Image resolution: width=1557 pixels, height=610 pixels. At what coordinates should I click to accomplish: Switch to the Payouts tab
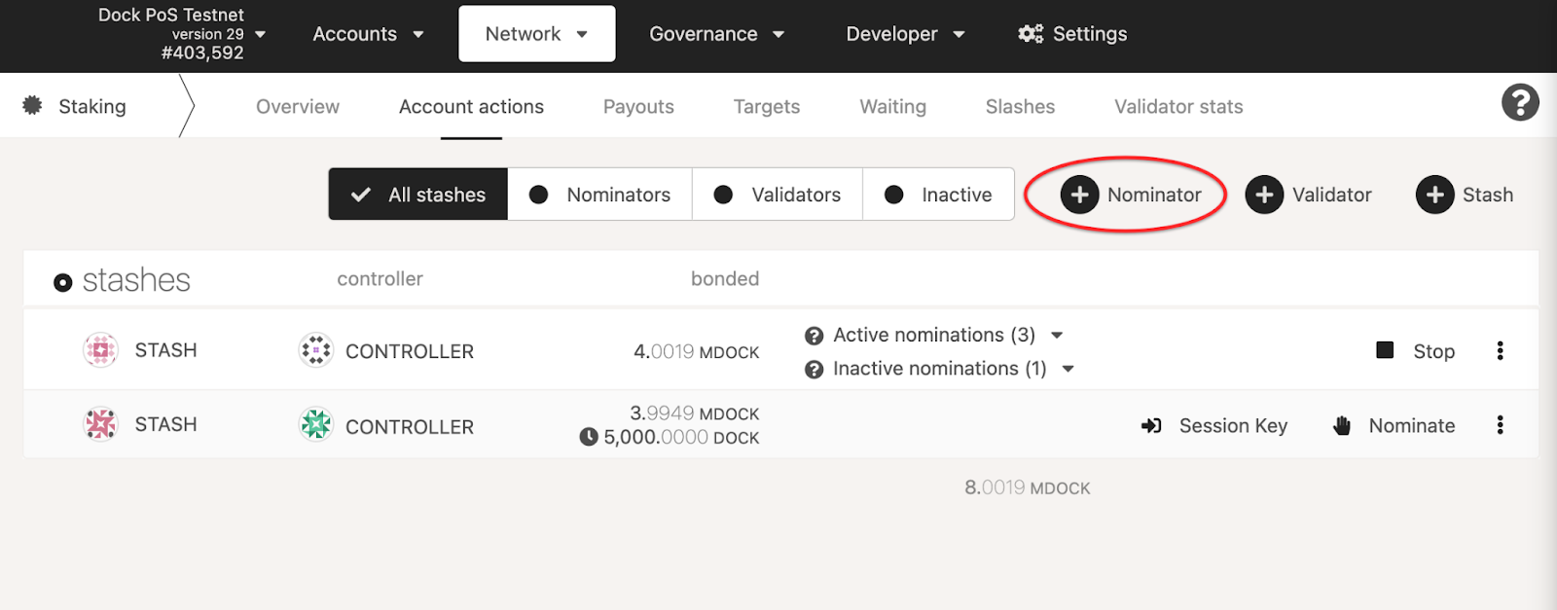[638, 107]
